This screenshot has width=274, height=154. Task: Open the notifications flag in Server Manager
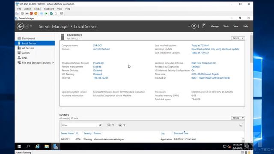coord(204,26)
